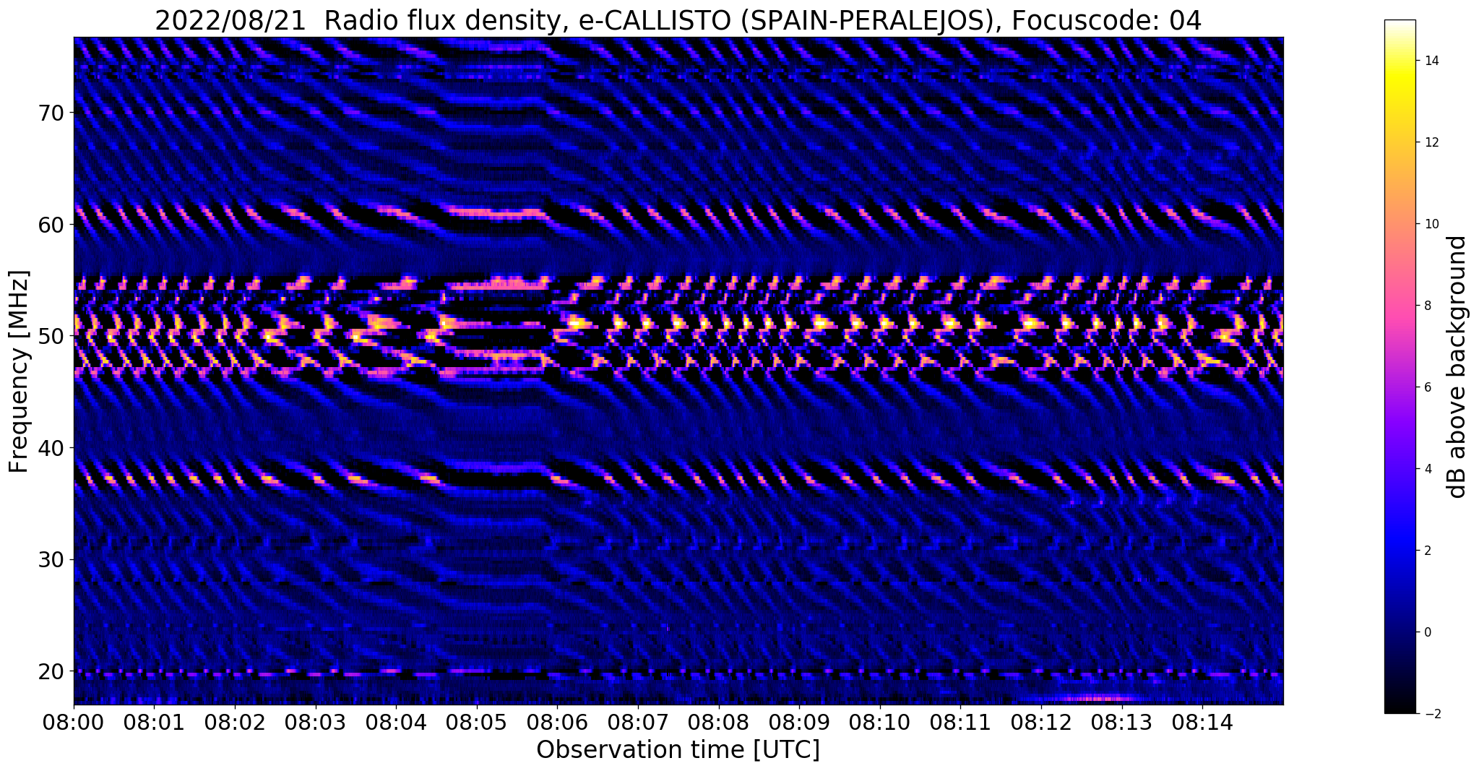Click the 'dB above background' colorbar label

[1457, 366]
